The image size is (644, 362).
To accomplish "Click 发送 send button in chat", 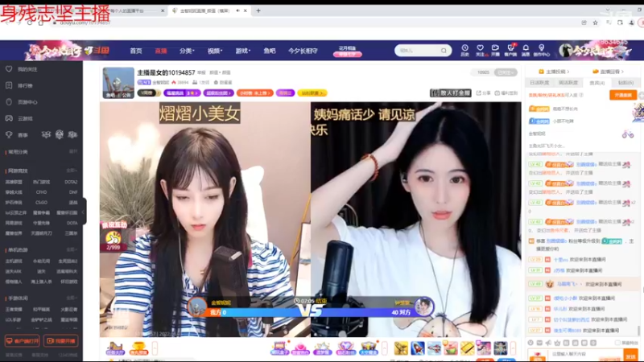I will point(630,356).
